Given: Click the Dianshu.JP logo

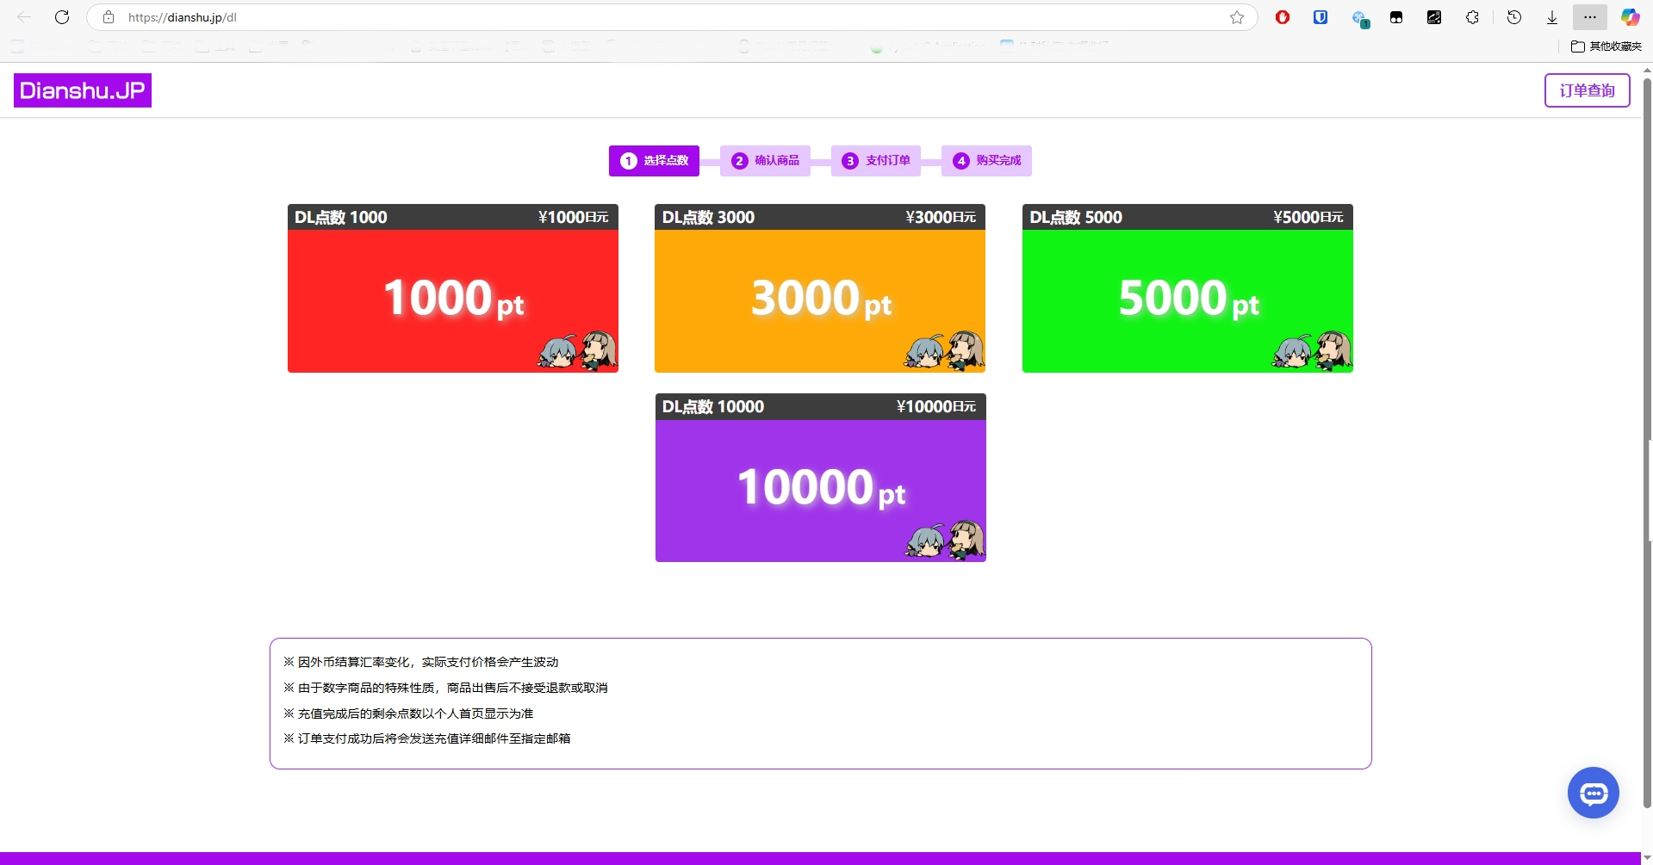Looking at the screenshot, I should point(83,90).
